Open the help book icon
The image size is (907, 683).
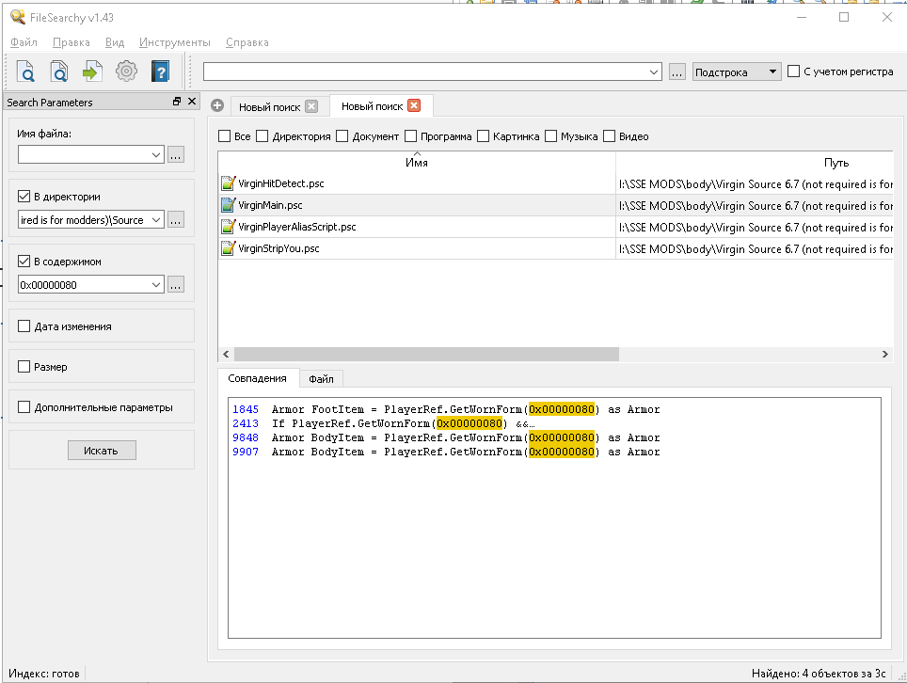pos(160,71)
